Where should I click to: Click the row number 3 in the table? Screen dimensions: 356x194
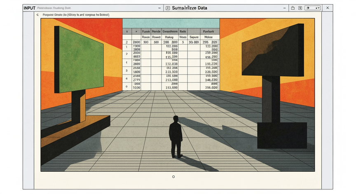[x=126, y=70]
